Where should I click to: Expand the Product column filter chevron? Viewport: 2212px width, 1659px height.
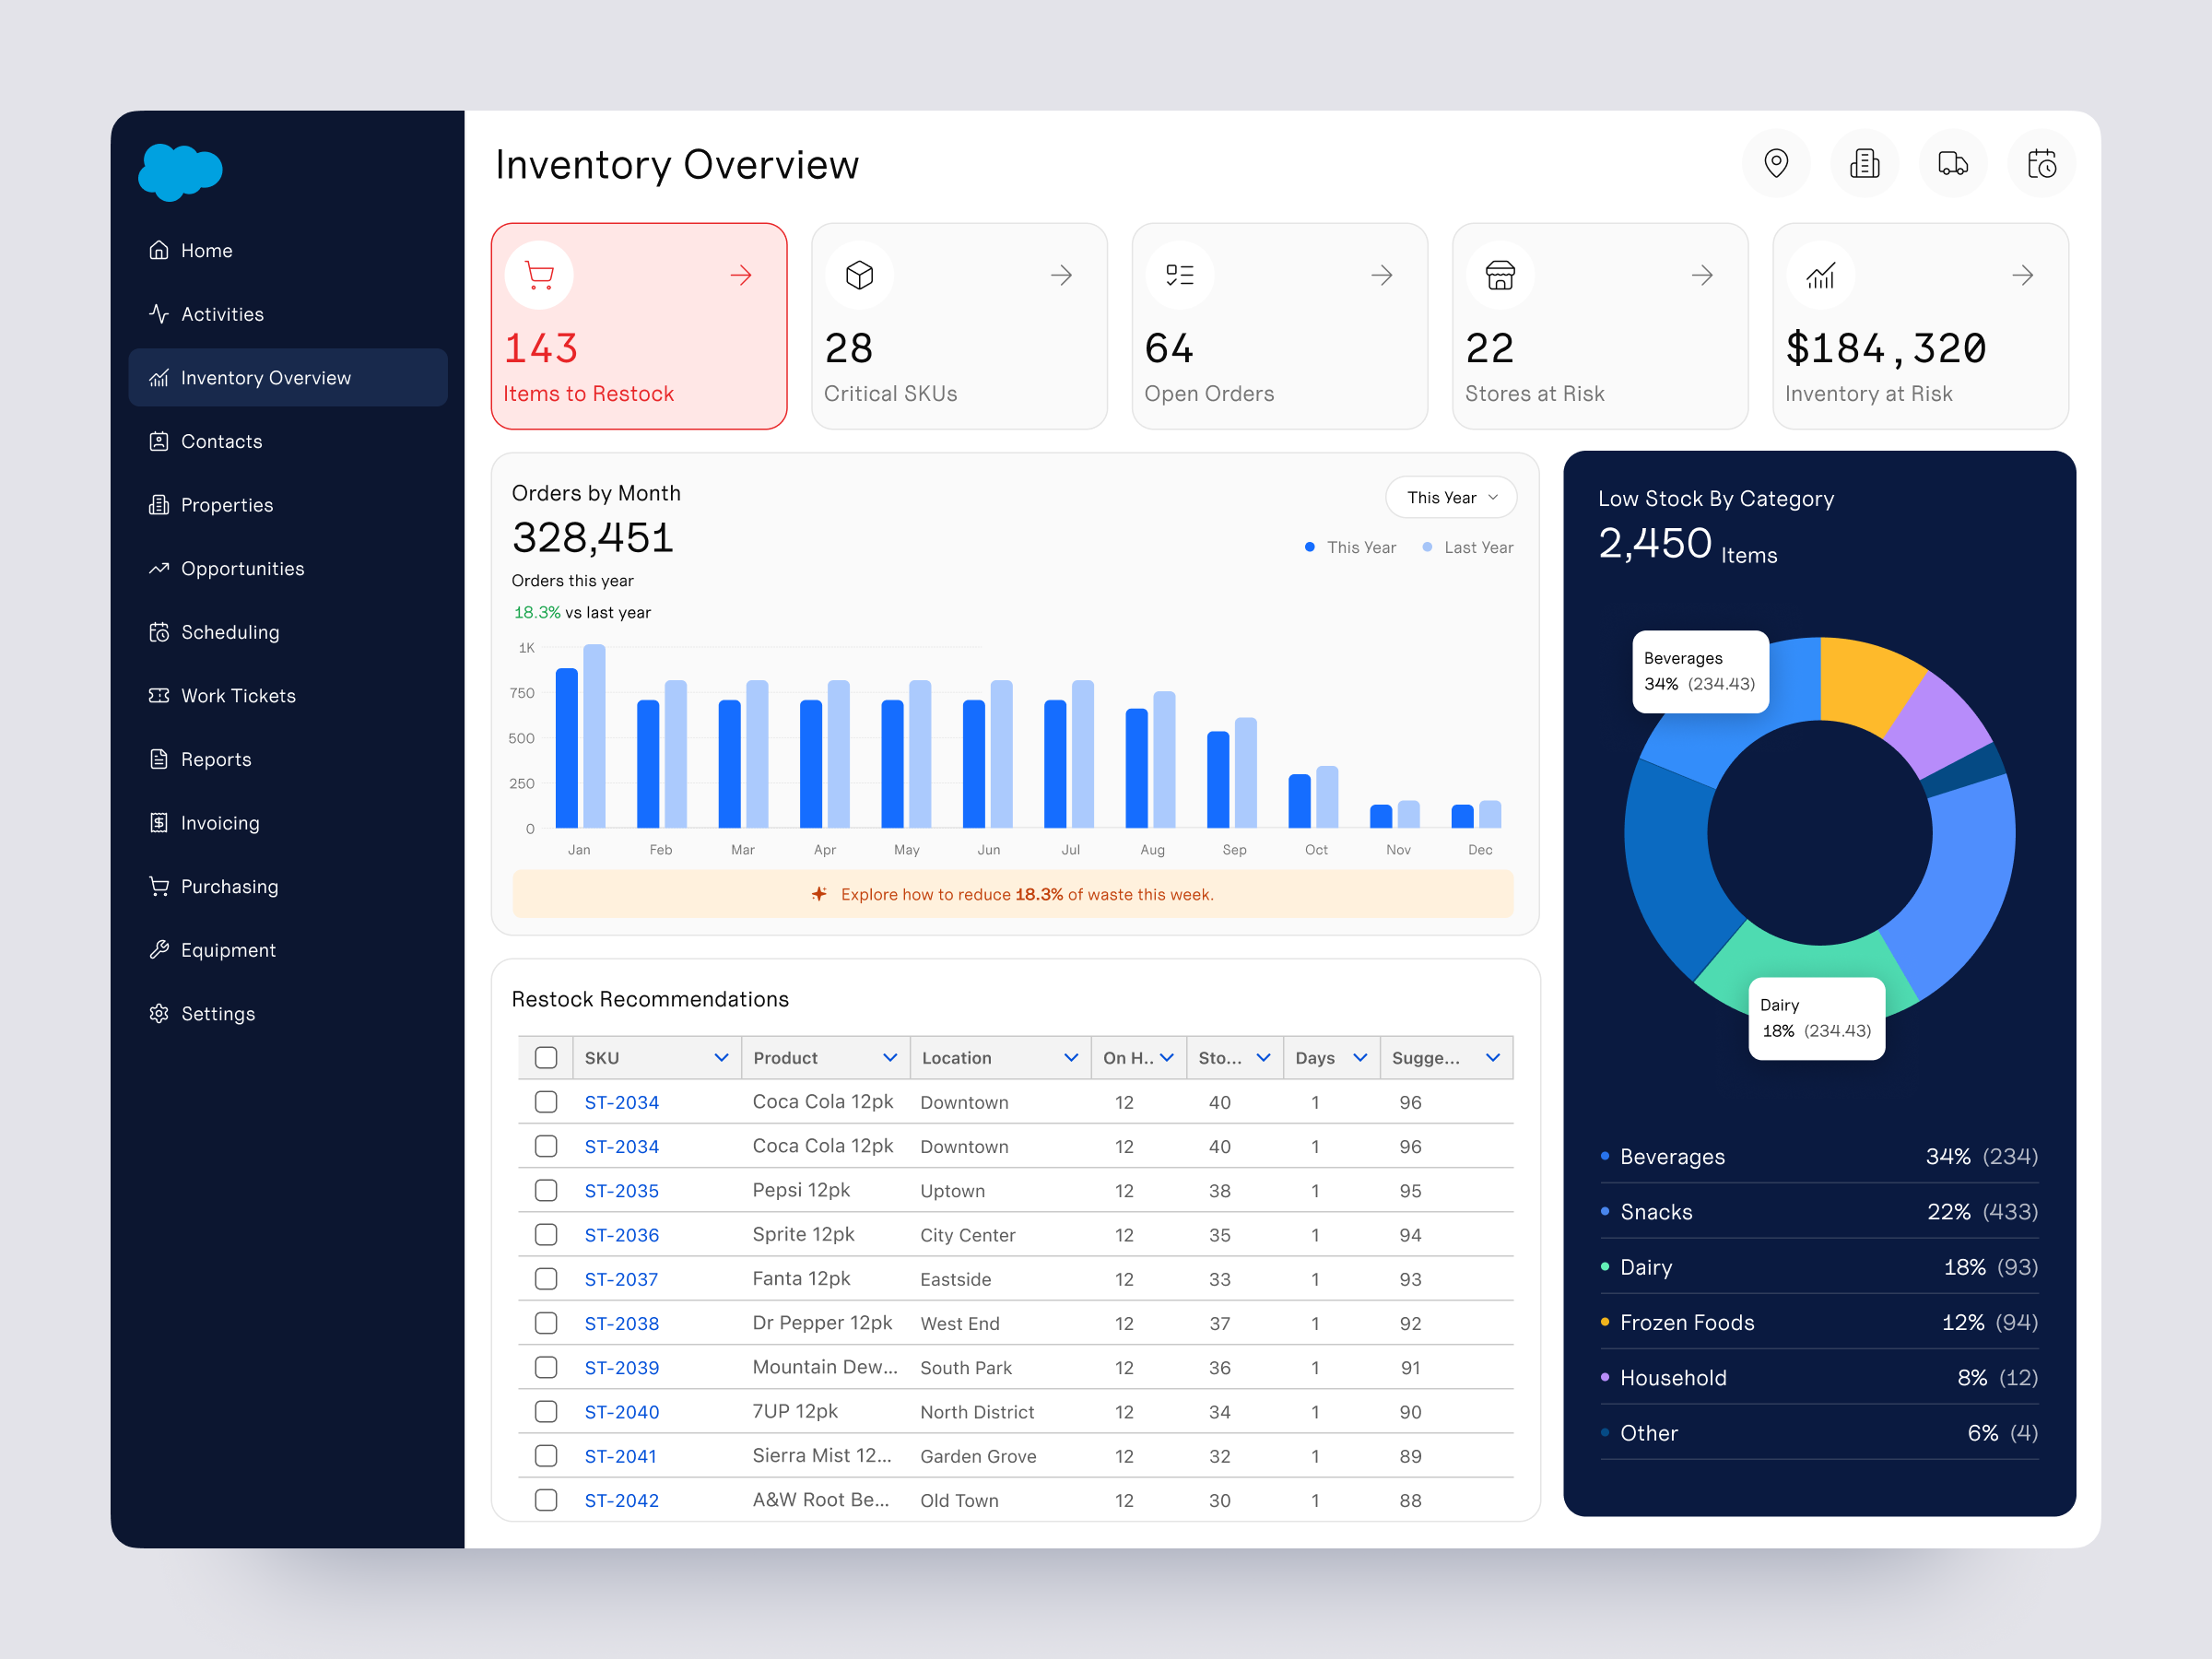point(890,1058)
